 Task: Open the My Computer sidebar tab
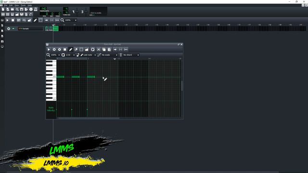[x=2, y=47]
